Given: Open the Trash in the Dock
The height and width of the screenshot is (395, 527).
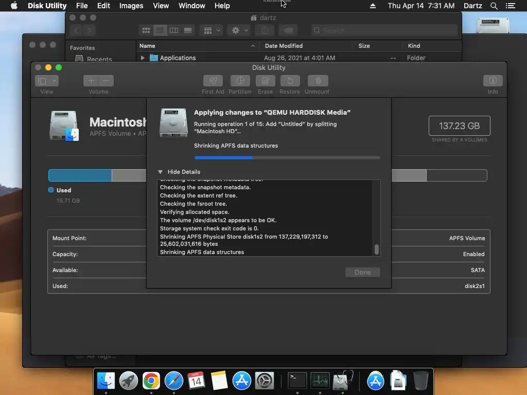Looking at the screenshot, I should pos(421,381).
